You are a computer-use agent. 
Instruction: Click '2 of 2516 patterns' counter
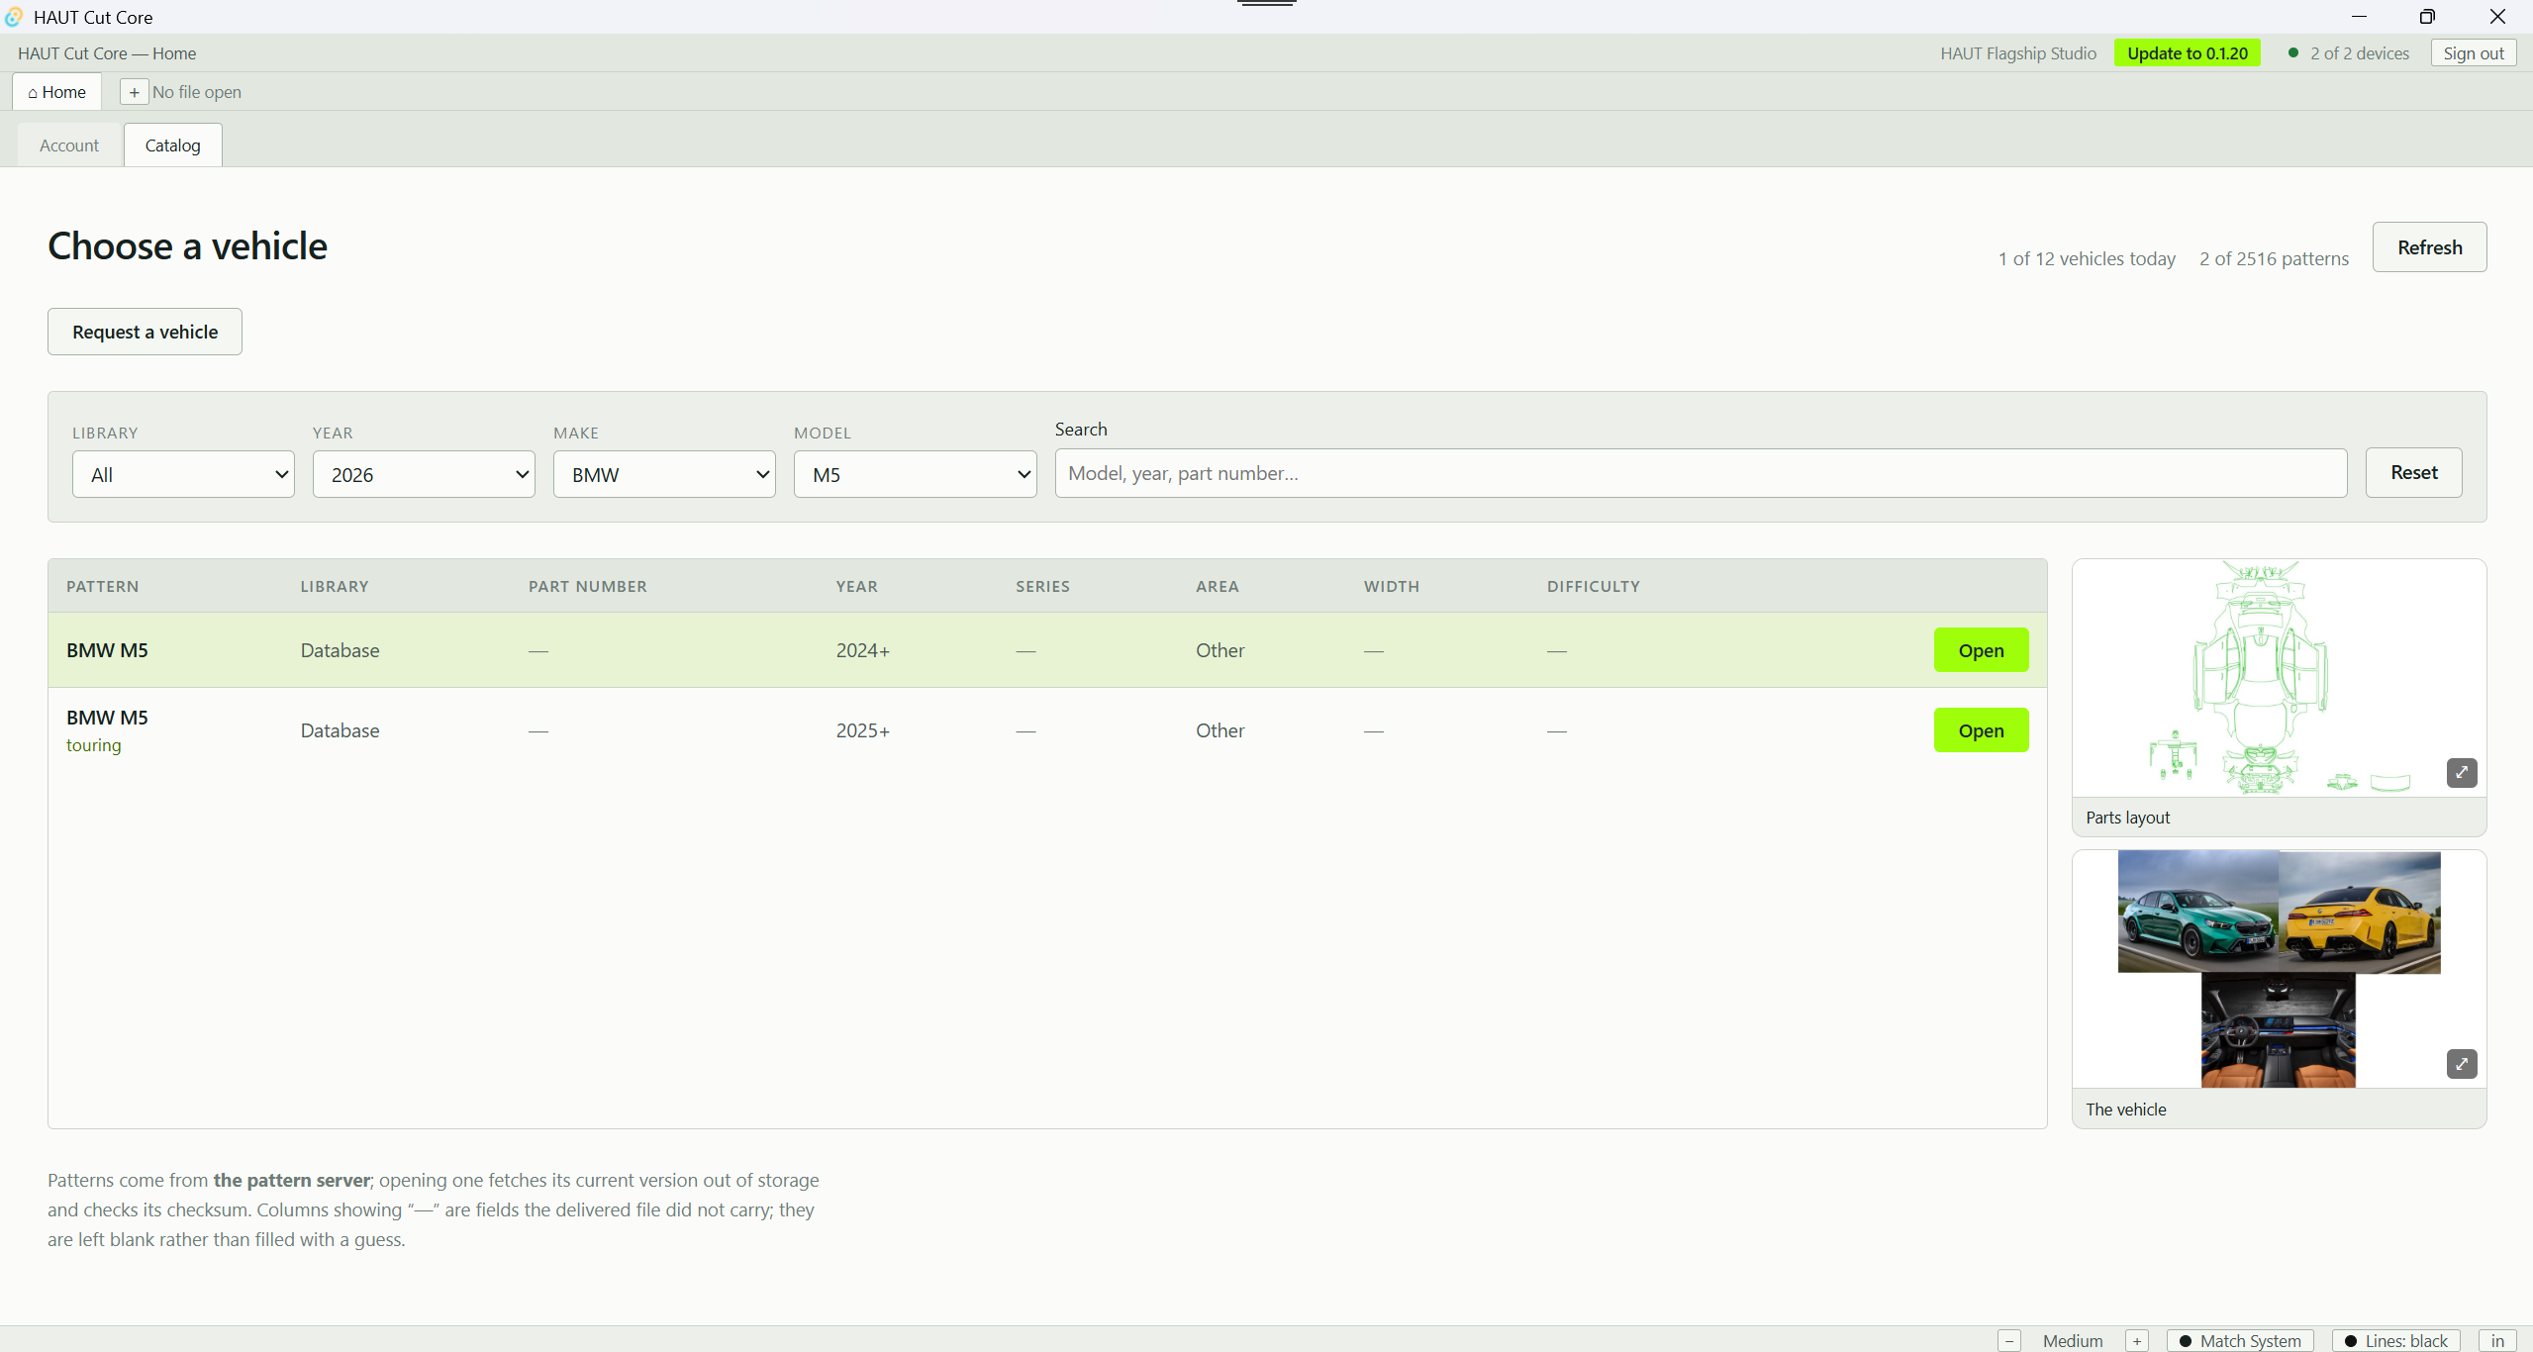(2274, 258)
